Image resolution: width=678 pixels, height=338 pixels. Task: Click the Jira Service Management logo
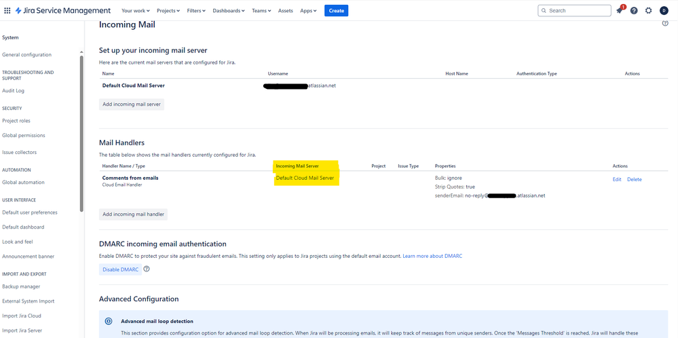tap(62, 11)
